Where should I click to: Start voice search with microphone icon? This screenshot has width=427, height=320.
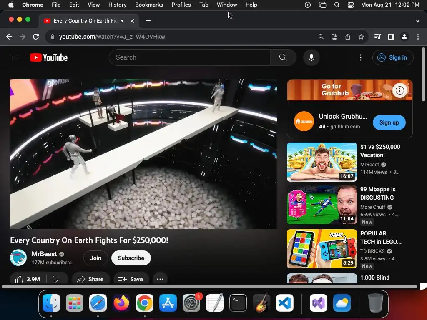pos(311,57)
